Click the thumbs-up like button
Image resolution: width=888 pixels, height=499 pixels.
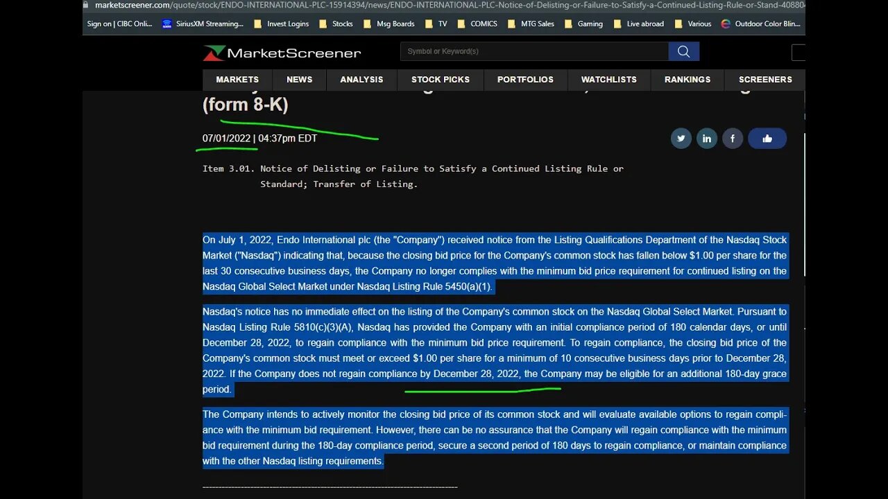tap(767, 139)
